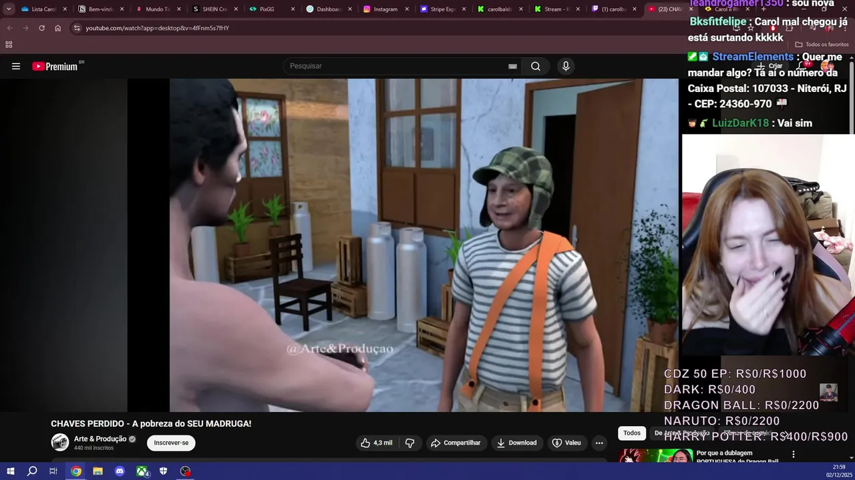The height and width of the screenshot is (480, 855).
Task: Select the Todos filter chip
Action: pos(632,433)
